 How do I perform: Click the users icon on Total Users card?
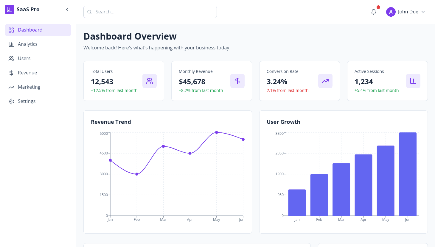150,81
